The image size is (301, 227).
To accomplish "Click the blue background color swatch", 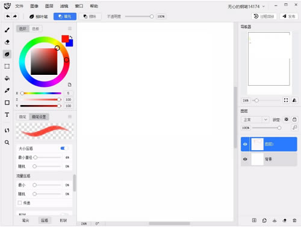I will [x=70, y=43].
